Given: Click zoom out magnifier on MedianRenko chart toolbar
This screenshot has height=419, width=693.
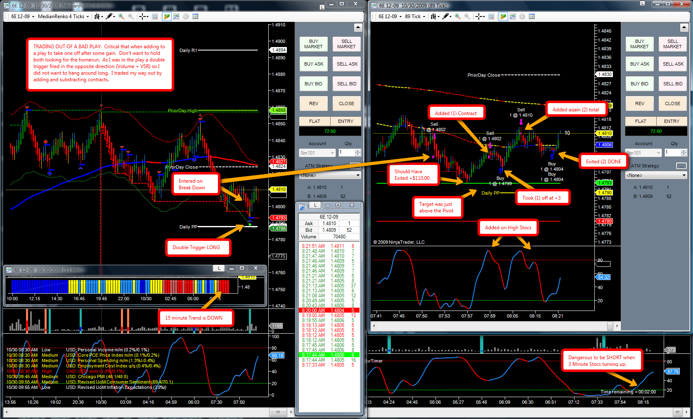Looking at the screenshot, I should [131, 16].
